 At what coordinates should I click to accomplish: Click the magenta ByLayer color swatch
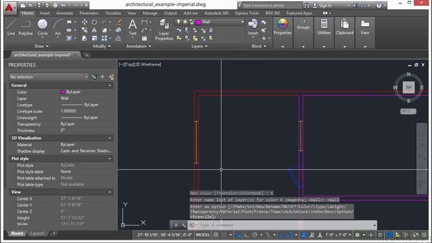(x=63, y=92)
